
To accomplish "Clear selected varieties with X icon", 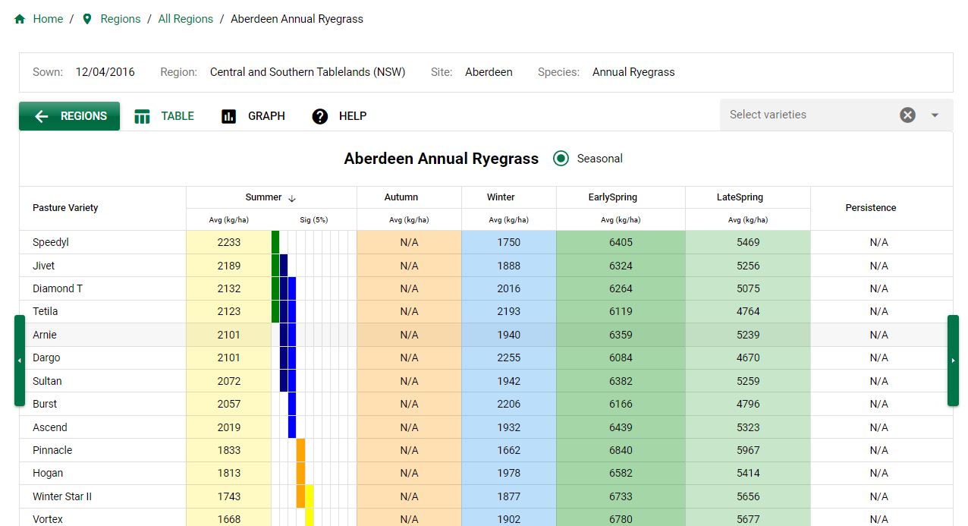I will [x=907, y=115].
